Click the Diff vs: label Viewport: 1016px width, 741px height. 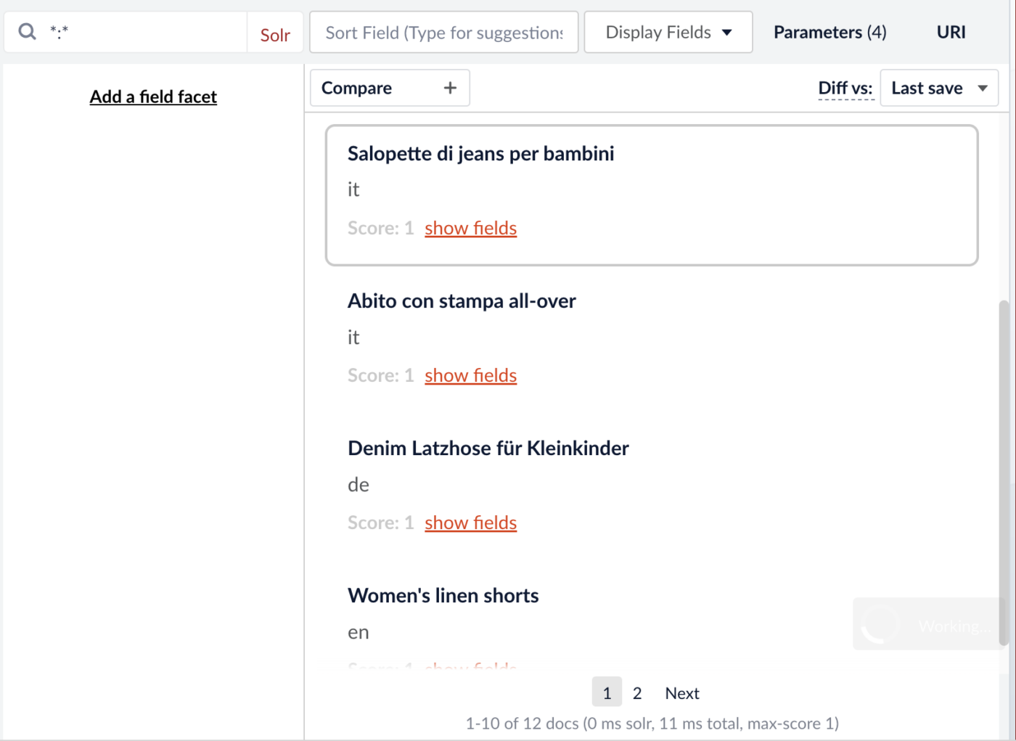tap(845, 89)
